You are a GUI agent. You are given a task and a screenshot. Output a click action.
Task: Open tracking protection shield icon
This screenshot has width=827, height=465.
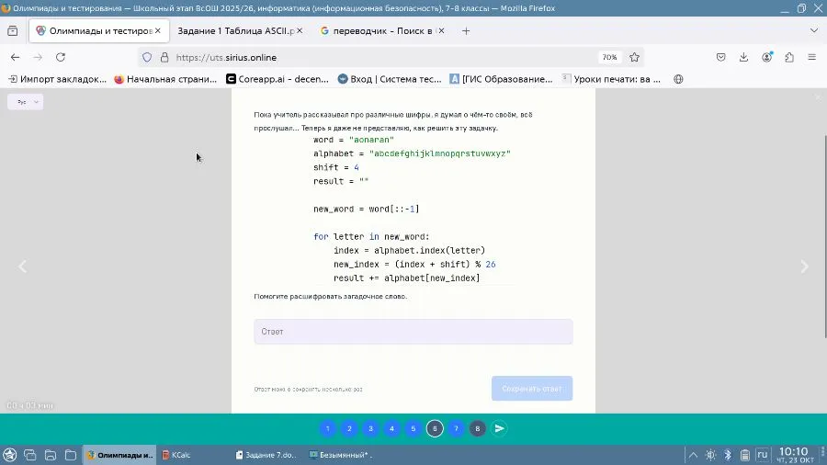(147, 58)
